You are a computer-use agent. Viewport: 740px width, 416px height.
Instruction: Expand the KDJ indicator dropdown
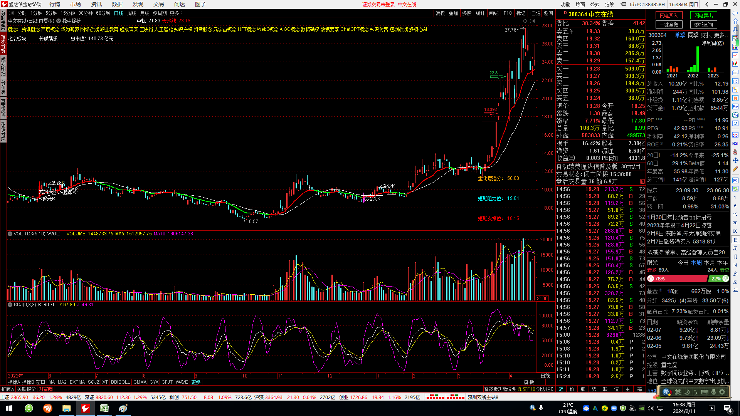[x=10, y=305]
